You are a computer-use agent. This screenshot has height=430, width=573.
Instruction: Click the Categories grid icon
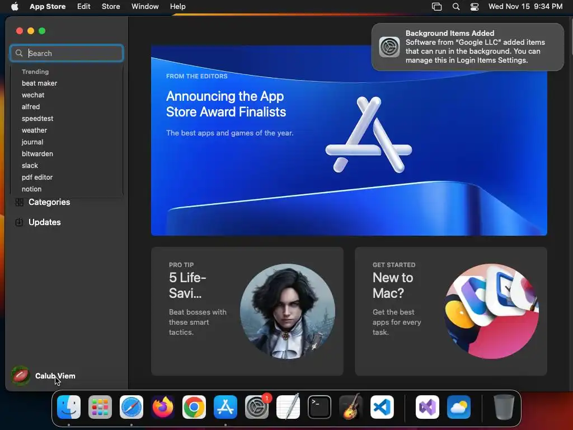[x=19, y=202]
